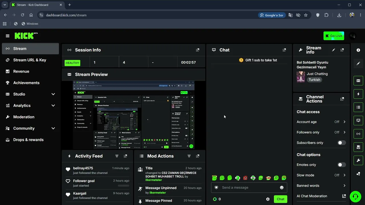Open the Achievements page
Image resolution: width=365 pixels, height=205 pixels.
pyautogui.click(x=30, y=83)
